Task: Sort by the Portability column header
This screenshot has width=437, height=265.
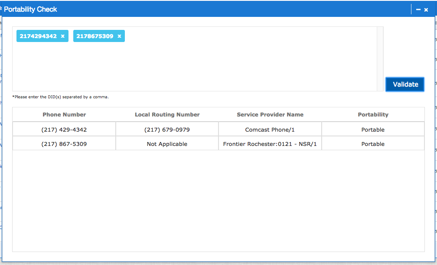Action: tap(373, 114)
